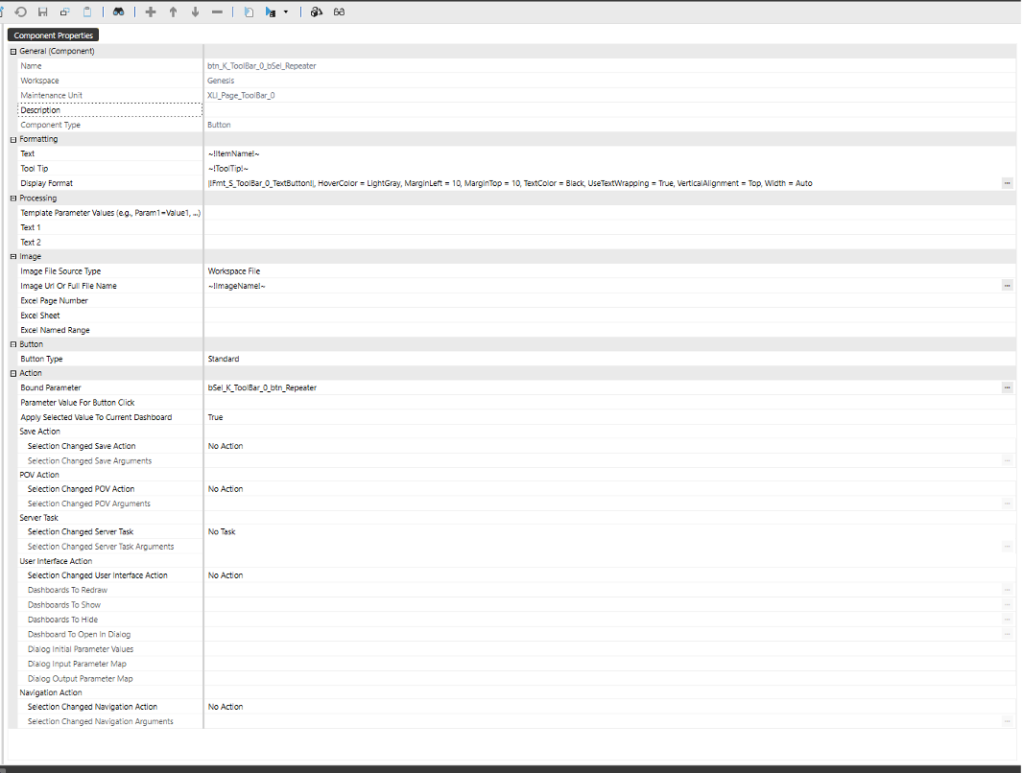Open ellipsis for Dashboards To Hide
1023x773 pixels.
(x=1008, y=620)
